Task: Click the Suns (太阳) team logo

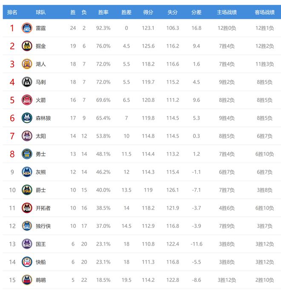Action: click(27, 136)
